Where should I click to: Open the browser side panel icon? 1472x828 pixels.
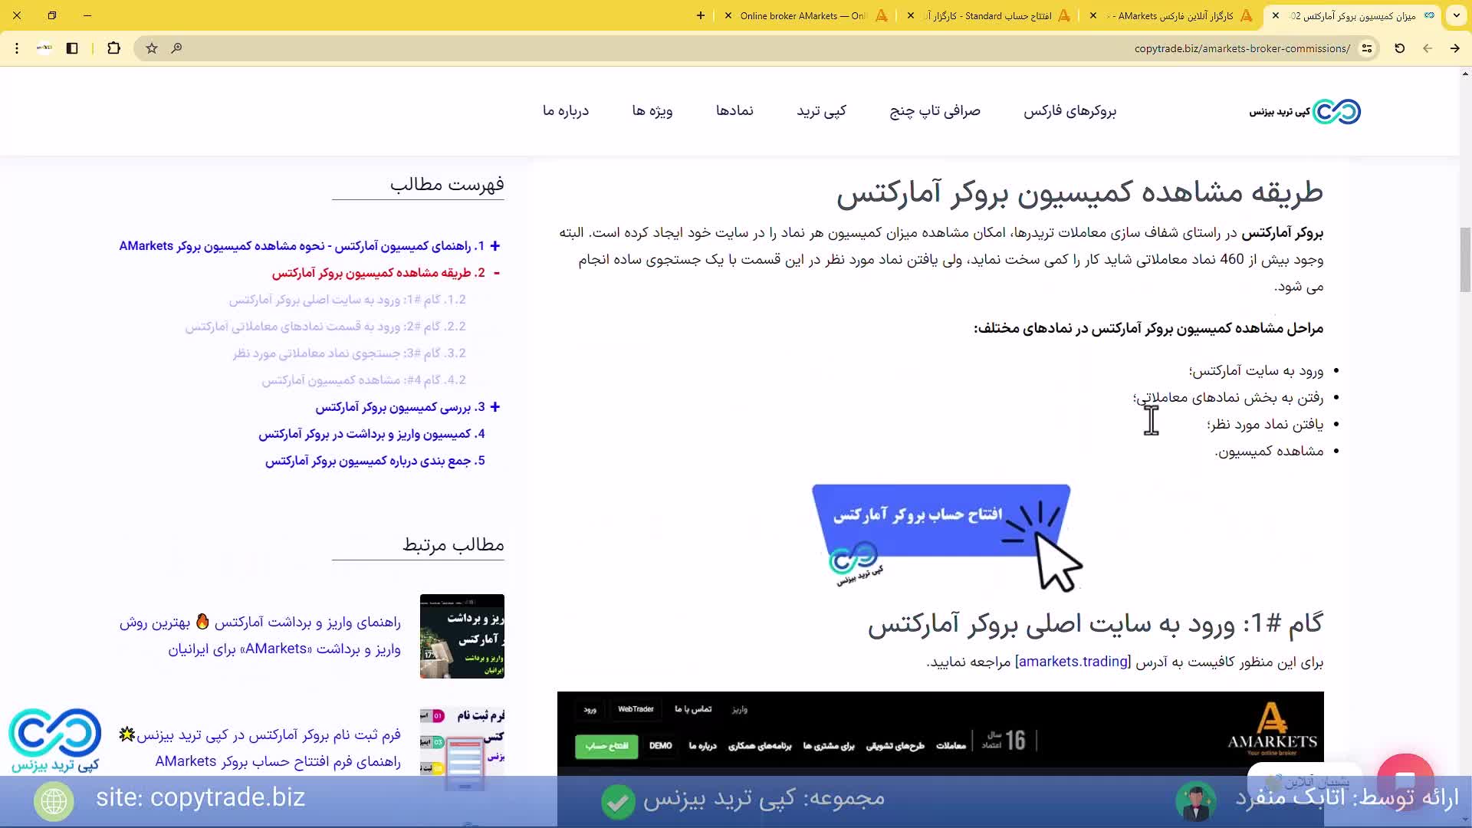pyautogui.click(x=72, y=48)
